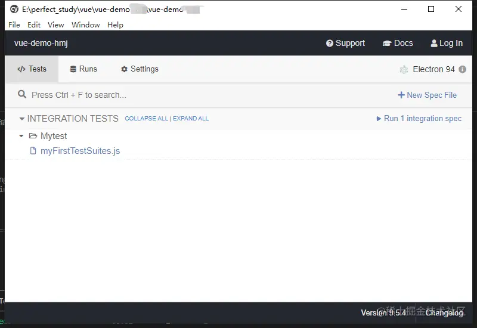Viewport: 477px width, 328px height.
Task: Click the Mytest open folder icon
Action: tap(33, 136)
